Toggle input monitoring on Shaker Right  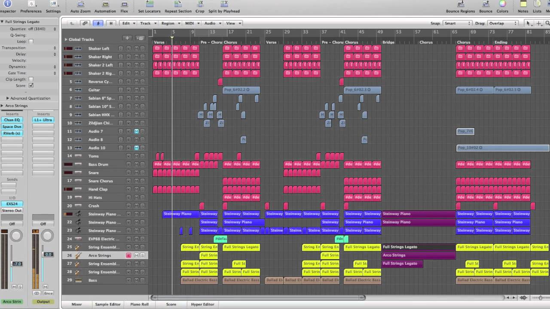pos(121,57)
